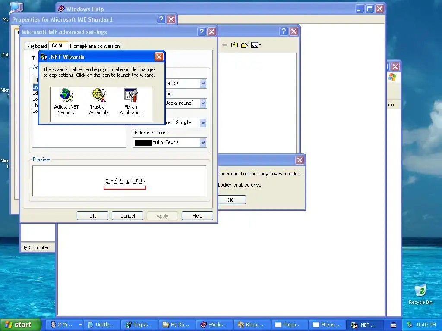Open the View Menu icon dropdown
Viewport: 442px width, 331px height.
pos(256,45)
